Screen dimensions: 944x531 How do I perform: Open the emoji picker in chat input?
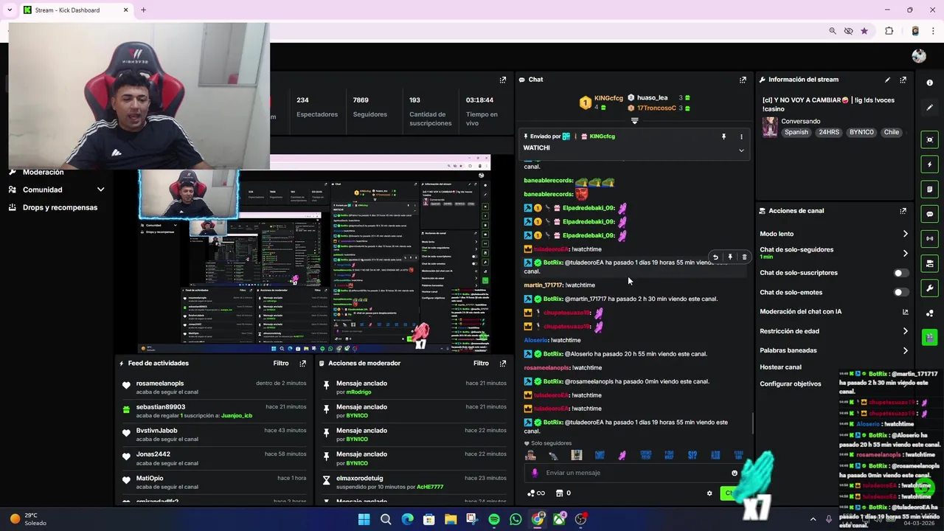tap(734, 473)
